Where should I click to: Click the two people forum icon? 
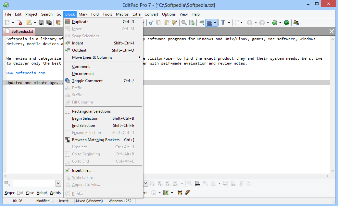click(296, 23)
